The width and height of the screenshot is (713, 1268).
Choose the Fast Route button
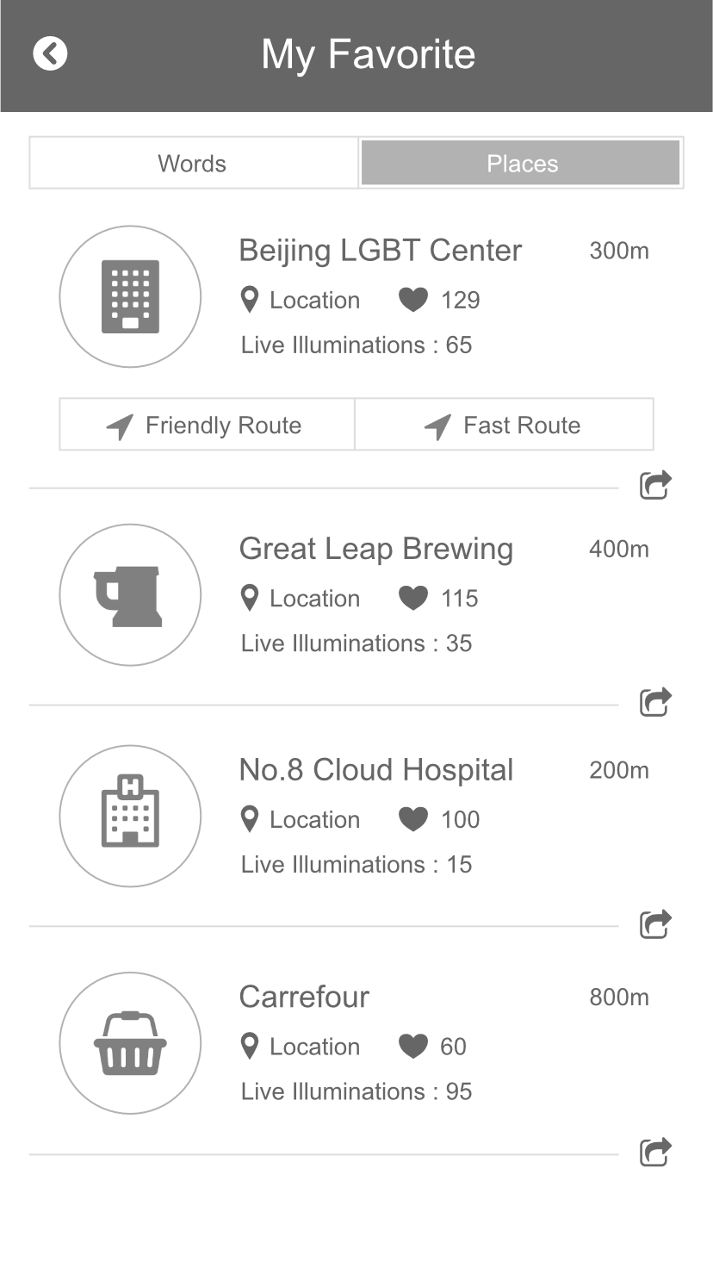504,425
